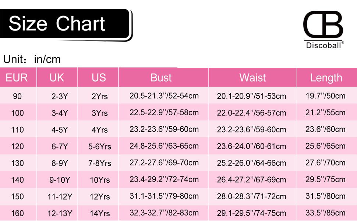Click the Bust column header
The width and height of the screenshot is (357, 221).
pyautogui.click(x=161, y=78)
